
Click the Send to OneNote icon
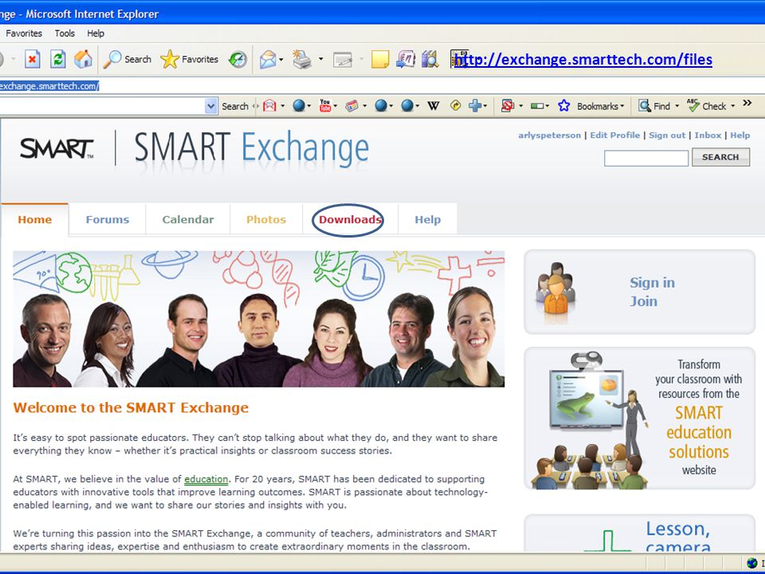[406, 60]
